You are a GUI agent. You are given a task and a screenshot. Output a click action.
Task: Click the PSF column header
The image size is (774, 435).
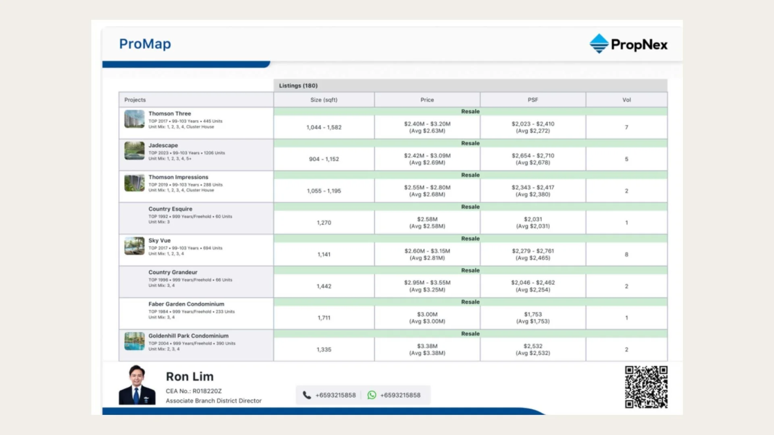pos(533,100)
